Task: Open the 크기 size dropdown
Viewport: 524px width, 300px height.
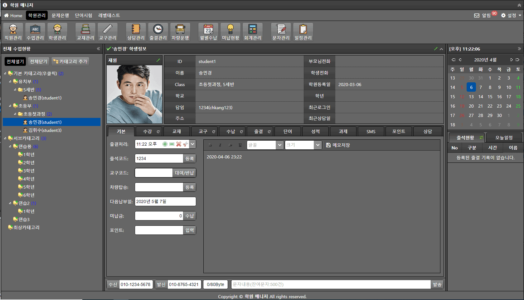Action: [318, 145]
